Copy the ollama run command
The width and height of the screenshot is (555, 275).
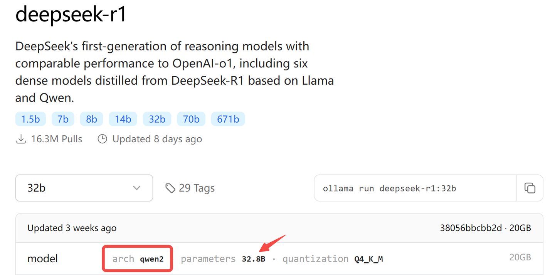[x=530, y=188]
